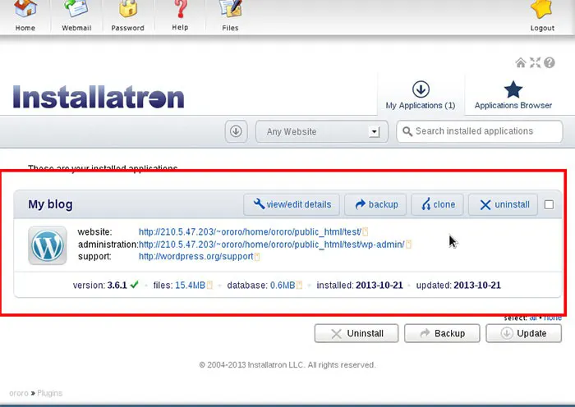This screenshot has height=407, width=575.
Task: Click the backup button on My blog
Action: 375,204
